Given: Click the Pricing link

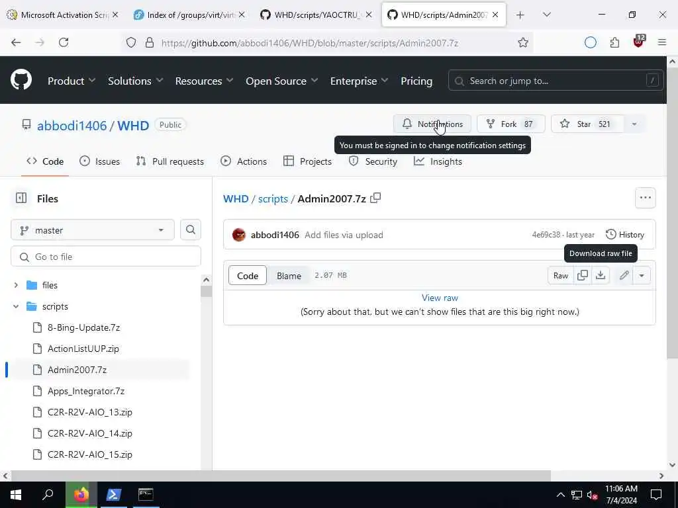Looking at the screenshot, I should point(416,81).
